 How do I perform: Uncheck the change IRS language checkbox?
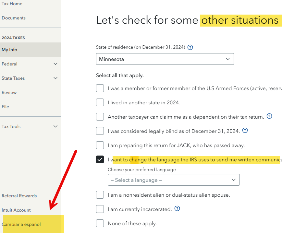tap(100, 159)
